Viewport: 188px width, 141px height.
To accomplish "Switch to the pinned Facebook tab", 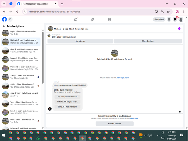I will pos(11,4).
